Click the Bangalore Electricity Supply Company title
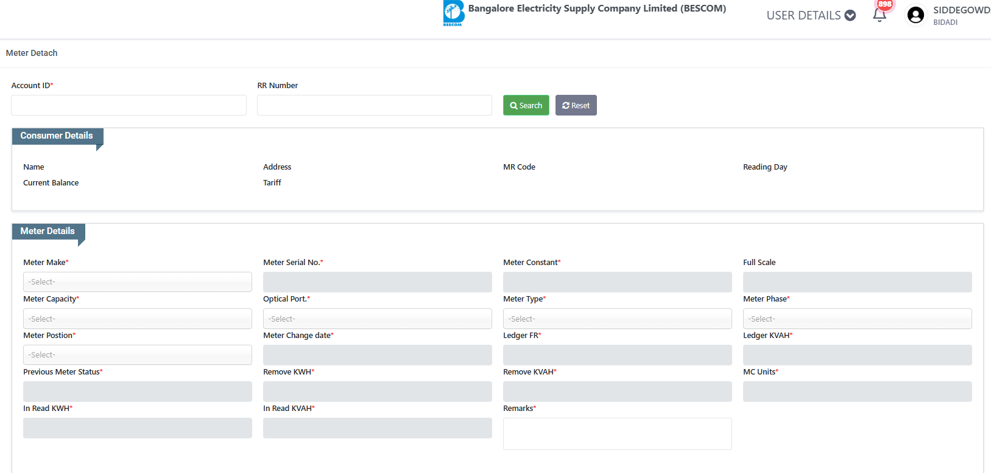The image size is (991, 473). point(597,9)
